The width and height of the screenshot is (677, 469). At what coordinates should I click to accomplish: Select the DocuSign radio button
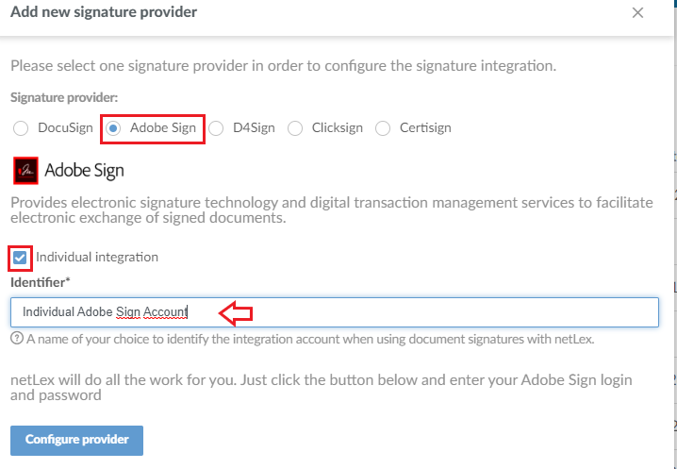21,128
